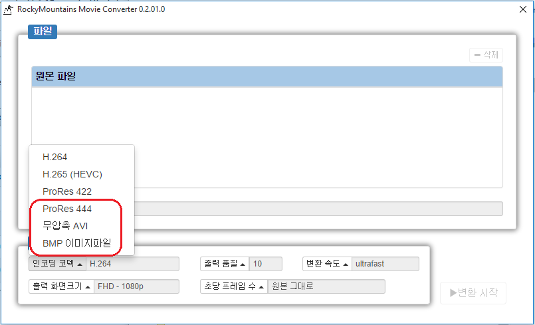Open the 출력 품질 dropdown

[x=224, y=264]
